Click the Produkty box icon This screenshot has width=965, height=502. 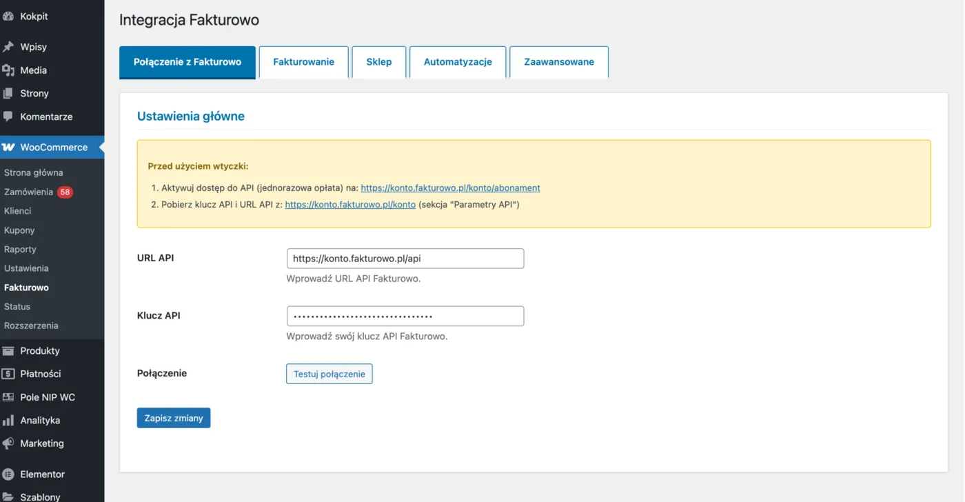8,350
